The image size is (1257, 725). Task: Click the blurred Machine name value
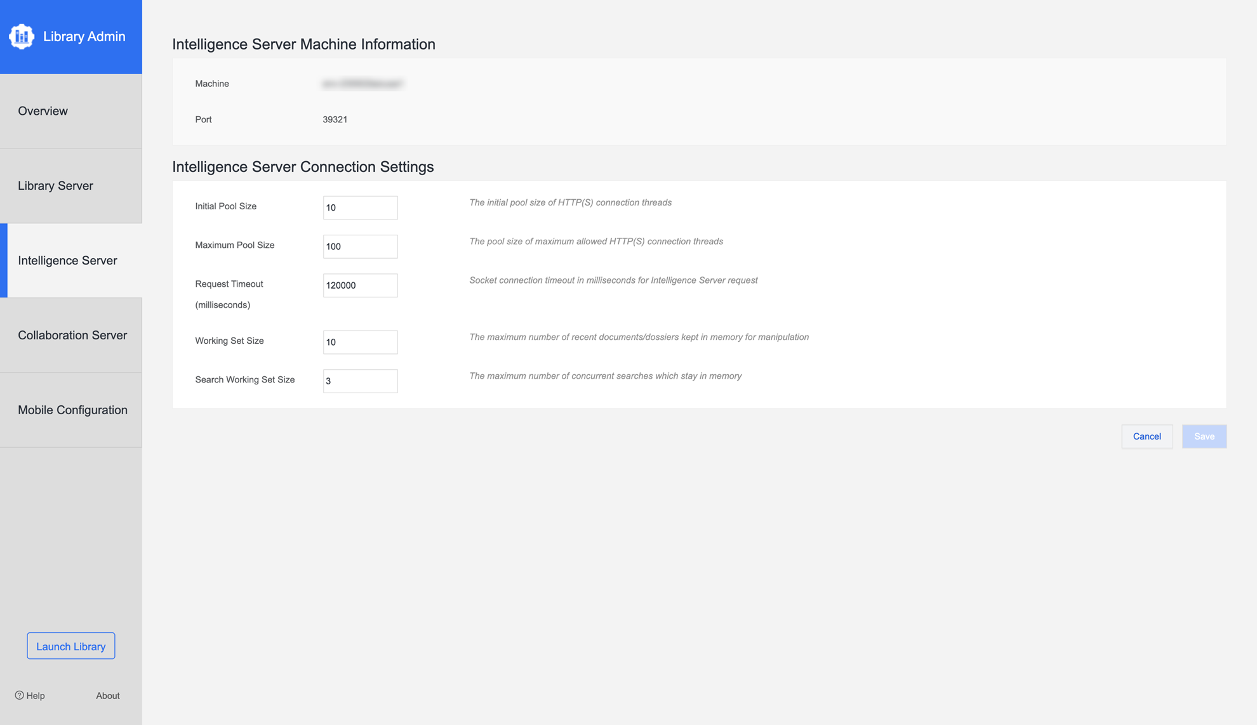click(362, 84)
